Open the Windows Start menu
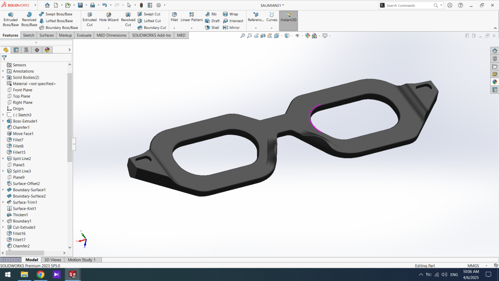The width and height of the screenshot is (499, 281). (8, 274)
